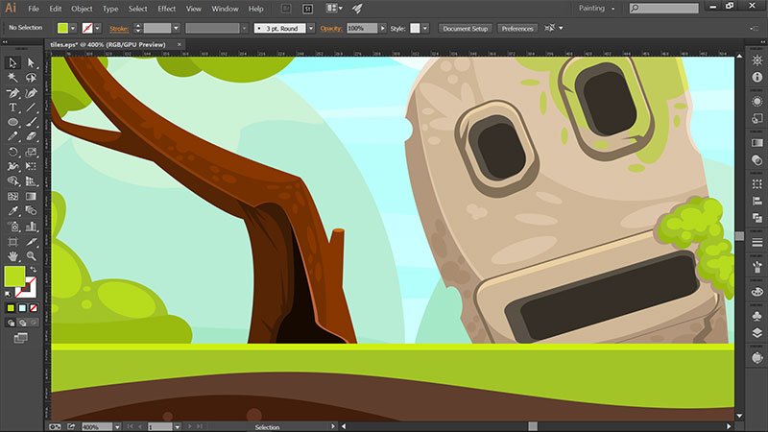The image size is (768, 432).
Task: Select the Hand tool
Action: coord(12,256)
